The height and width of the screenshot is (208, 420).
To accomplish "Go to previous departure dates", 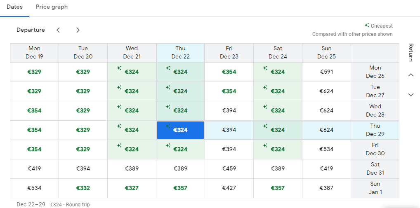I will click(58, 30).
